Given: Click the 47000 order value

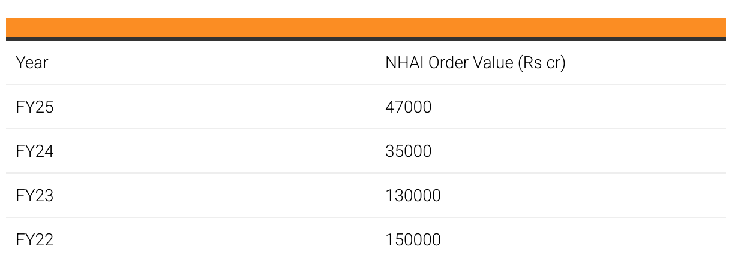Looking at the screenshot, I should coord(408,107).
